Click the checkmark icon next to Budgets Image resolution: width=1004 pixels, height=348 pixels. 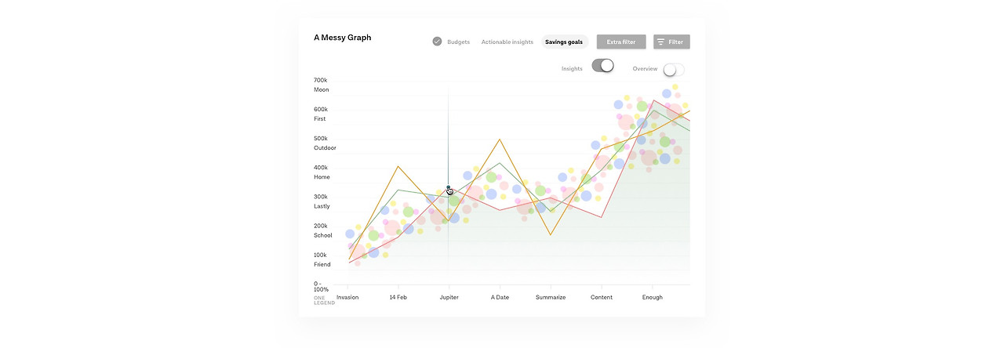[437, 42]
